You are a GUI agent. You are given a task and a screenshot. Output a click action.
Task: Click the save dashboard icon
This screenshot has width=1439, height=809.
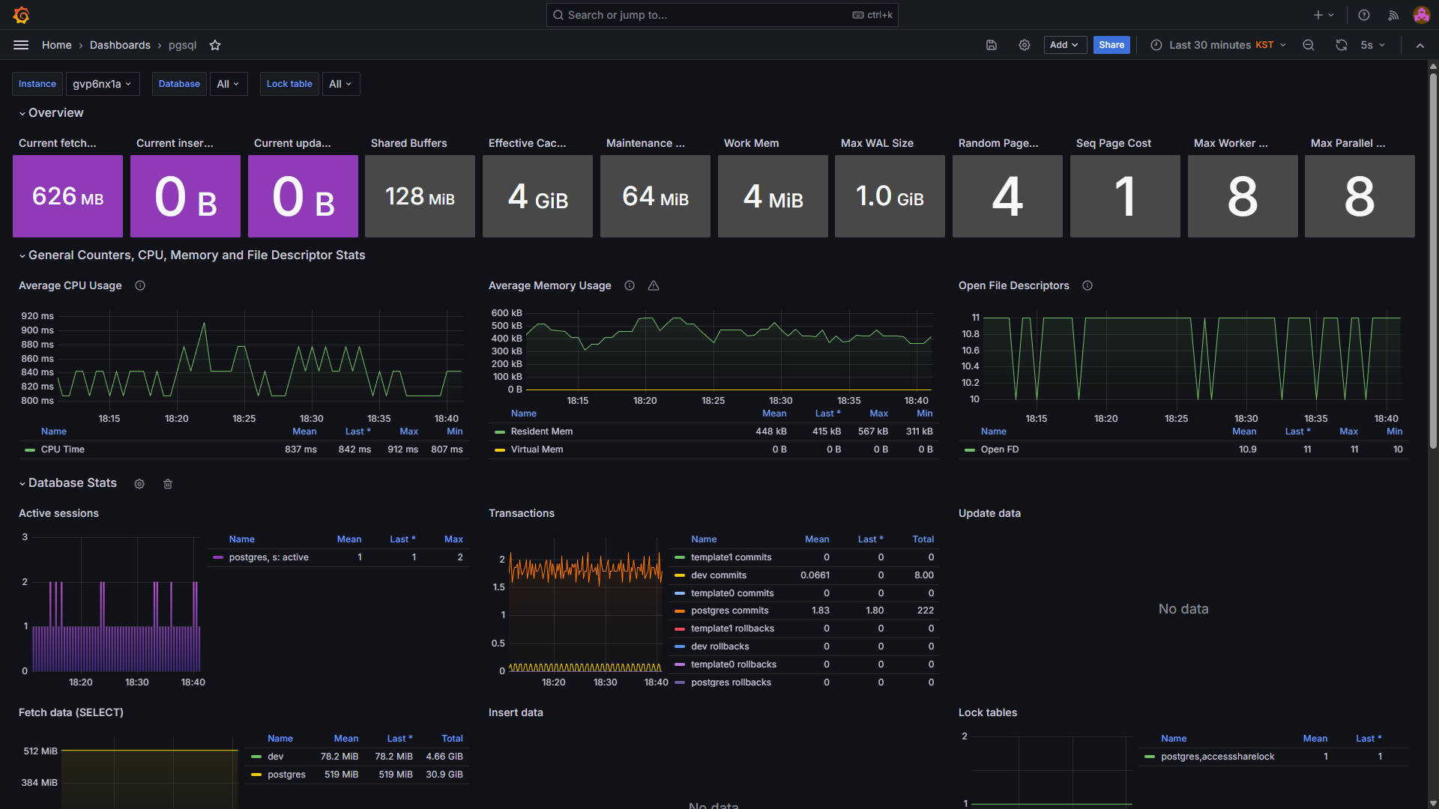tap(991, 45)
